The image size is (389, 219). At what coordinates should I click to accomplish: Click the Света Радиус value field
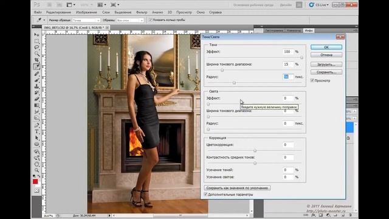pos(287,123)
